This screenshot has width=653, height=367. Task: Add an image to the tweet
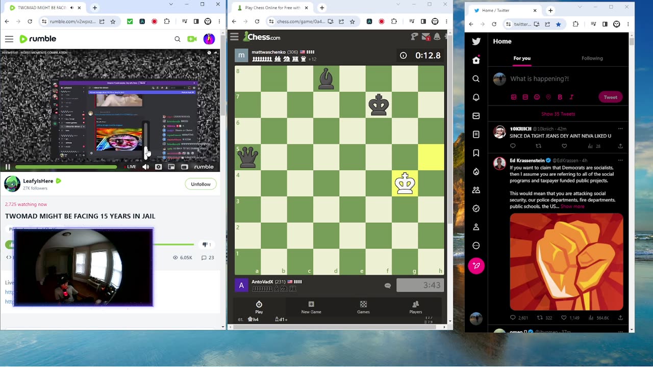tap(514, 97)
